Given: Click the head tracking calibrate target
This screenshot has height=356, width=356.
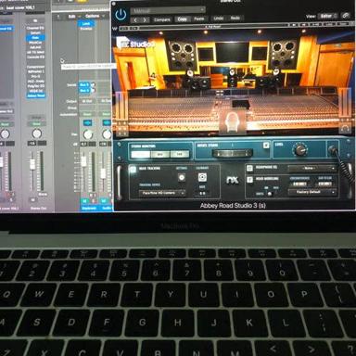Looking at the screenshot, I should (202, 177).
